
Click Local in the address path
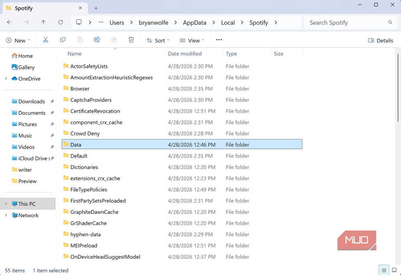228,23
